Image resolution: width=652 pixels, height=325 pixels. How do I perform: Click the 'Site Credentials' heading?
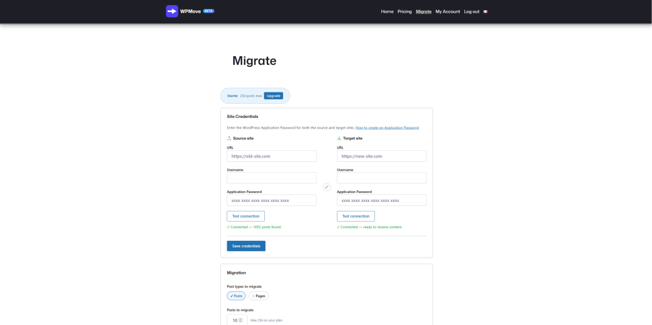point(243,117)
